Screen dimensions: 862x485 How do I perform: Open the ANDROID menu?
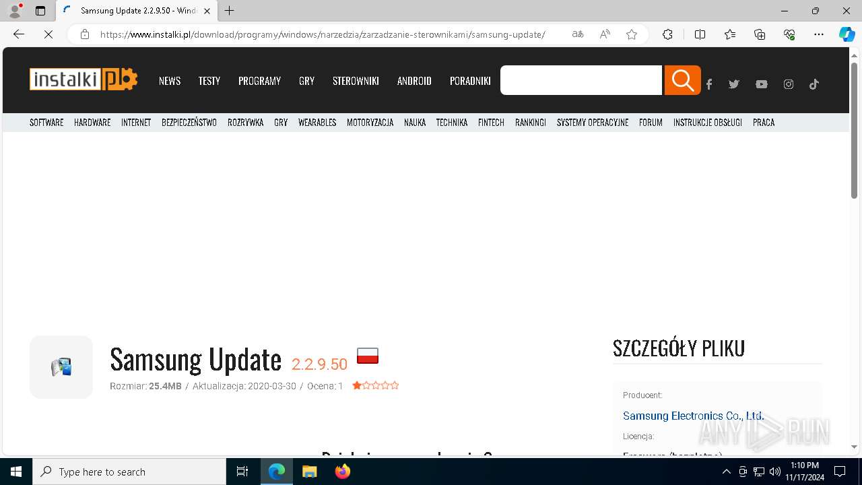(414, 81)
